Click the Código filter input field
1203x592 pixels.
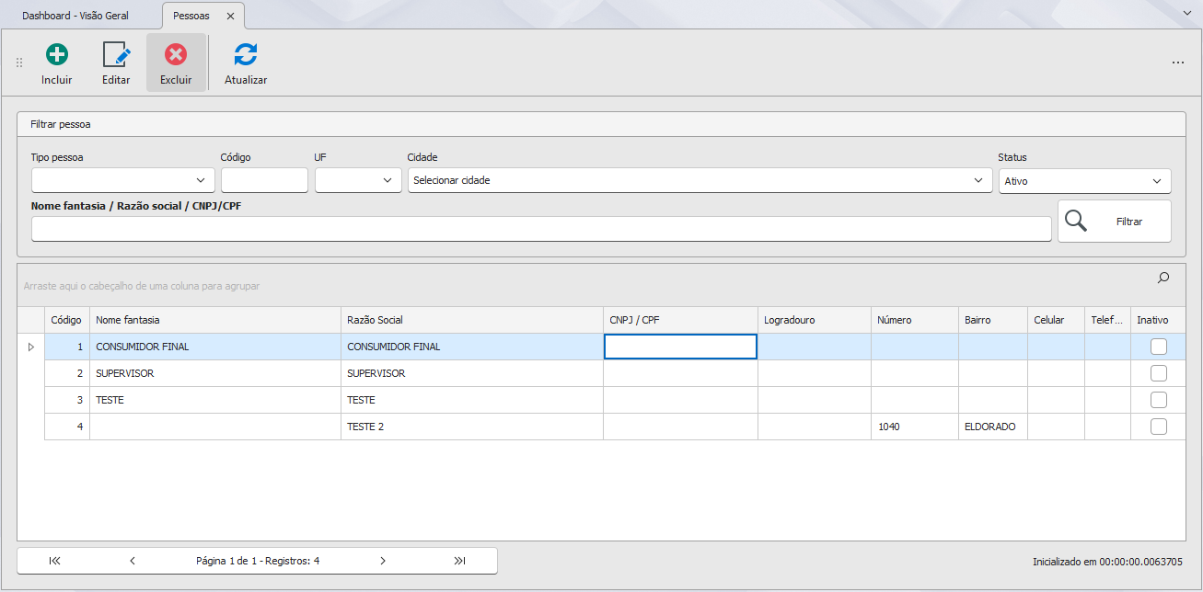[264, 180]
